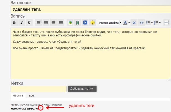The image size is (171, 112).
Task: Insert a blockquote
Action: [x=134, y=23]
